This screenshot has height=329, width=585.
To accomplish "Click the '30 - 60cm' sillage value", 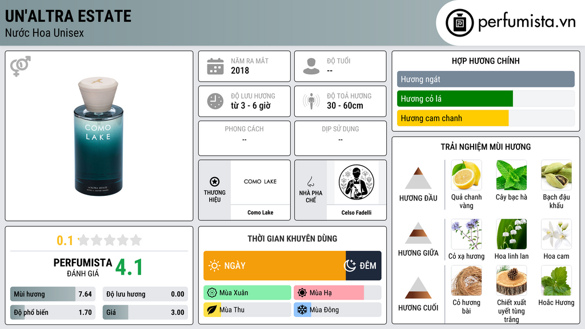I will click(x=345, y=106).
